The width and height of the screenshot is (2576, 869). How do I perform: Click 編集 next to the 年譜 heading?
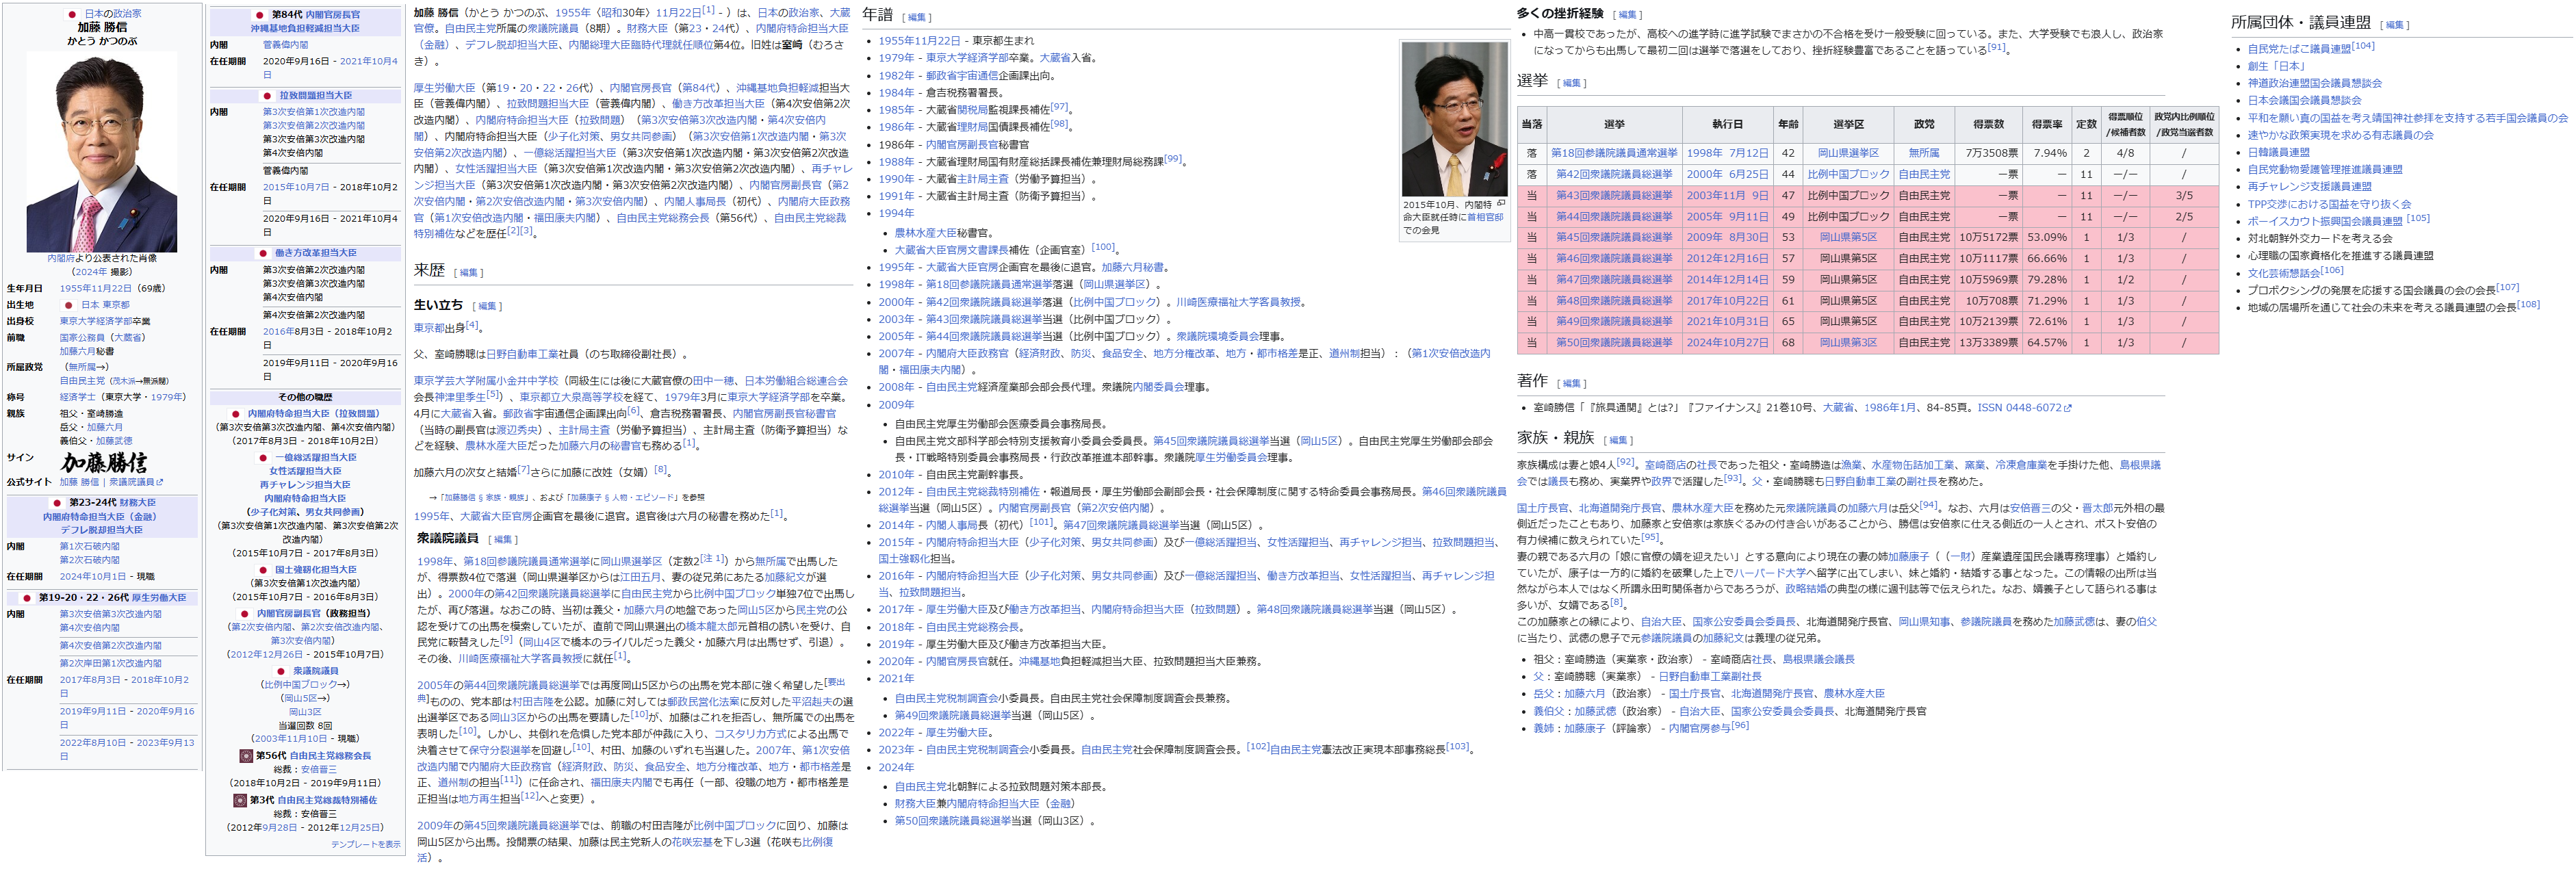(x=917, y=17)
